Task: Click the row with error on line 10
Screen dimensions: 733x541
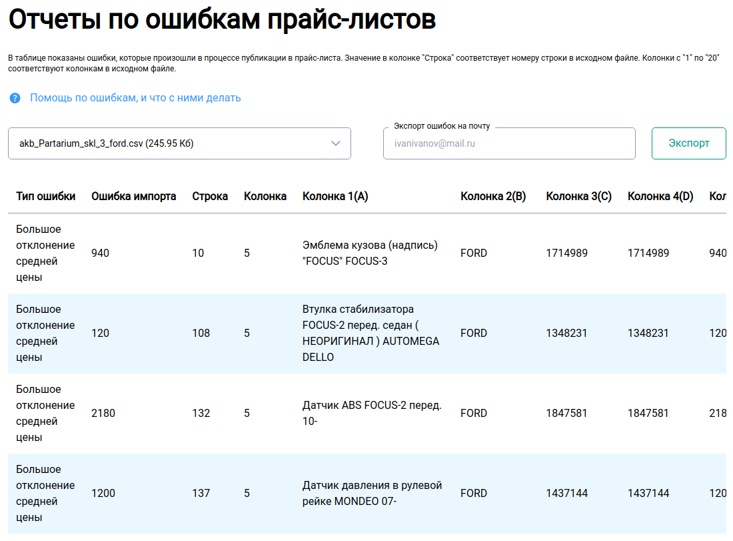Action: (366, 253)
